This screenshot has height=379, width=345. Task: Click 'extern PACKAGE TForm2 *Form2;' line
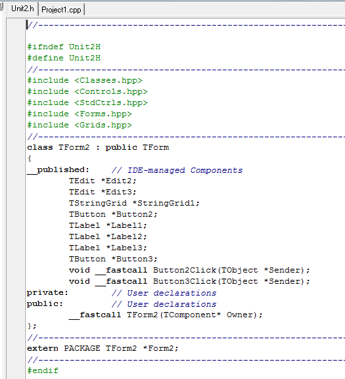(103, 348)
